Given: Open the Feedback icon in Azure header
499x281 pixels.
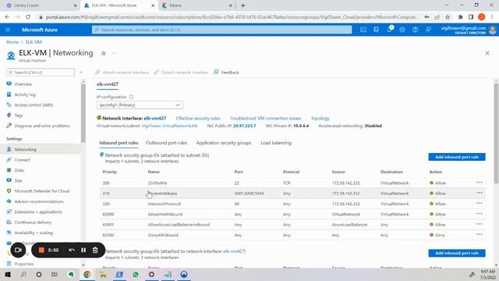Looking at the screenshot, I should pyautogui.click(x=428, y=30).
